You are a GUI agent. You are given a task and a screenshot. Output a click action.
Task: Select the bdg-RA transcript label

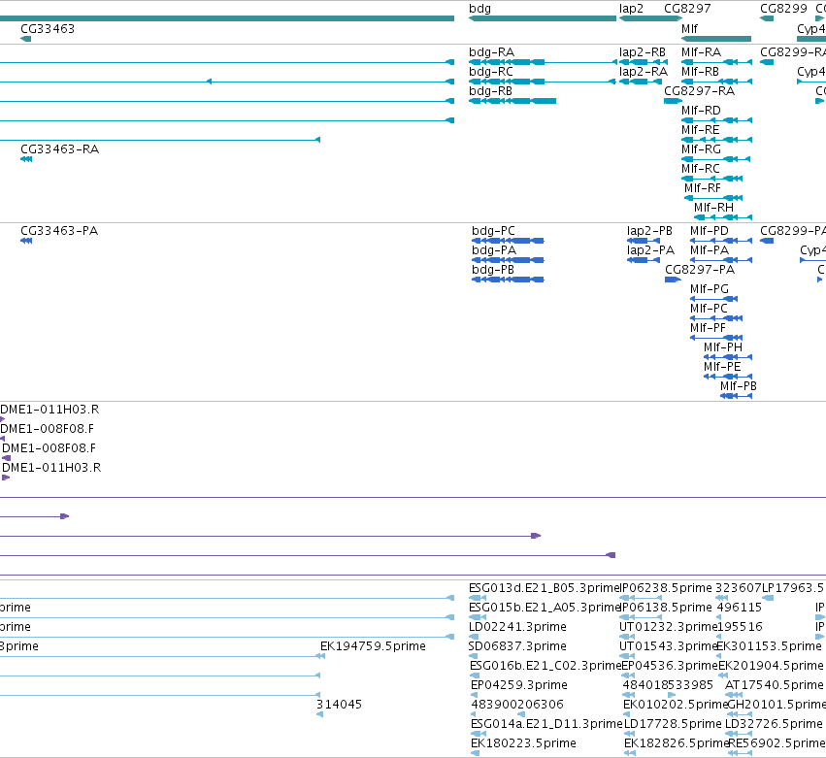[491, 52]
